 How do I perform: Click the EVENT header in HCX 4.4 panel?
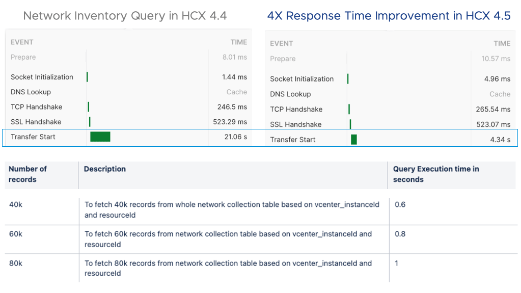(22, 43)
